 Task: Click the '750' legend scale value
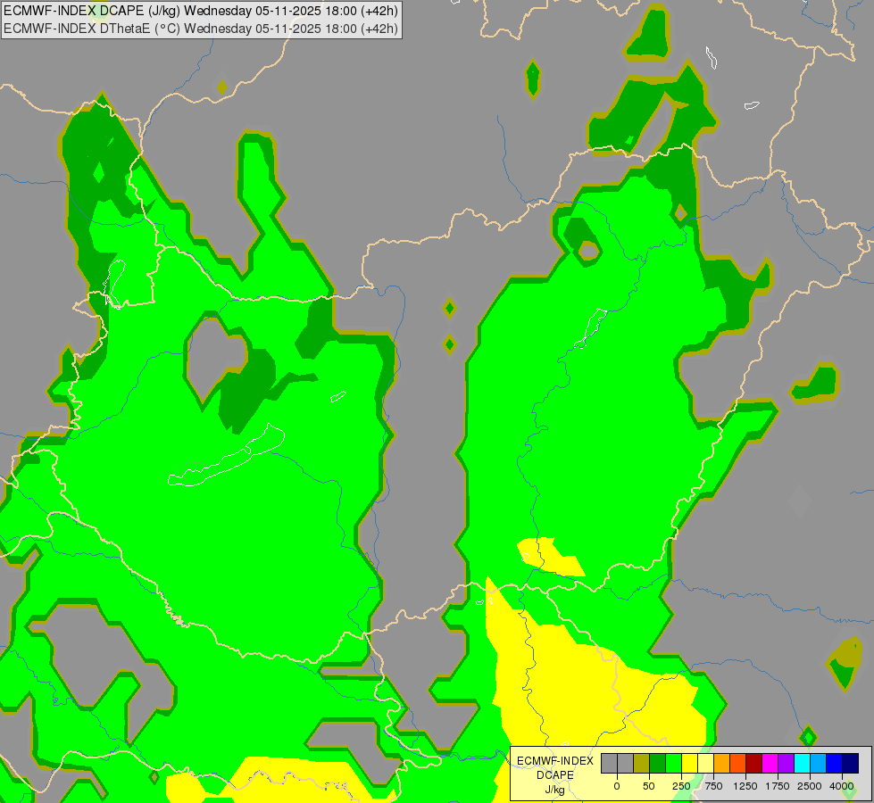pyautogui.click(x=713, y=786)
